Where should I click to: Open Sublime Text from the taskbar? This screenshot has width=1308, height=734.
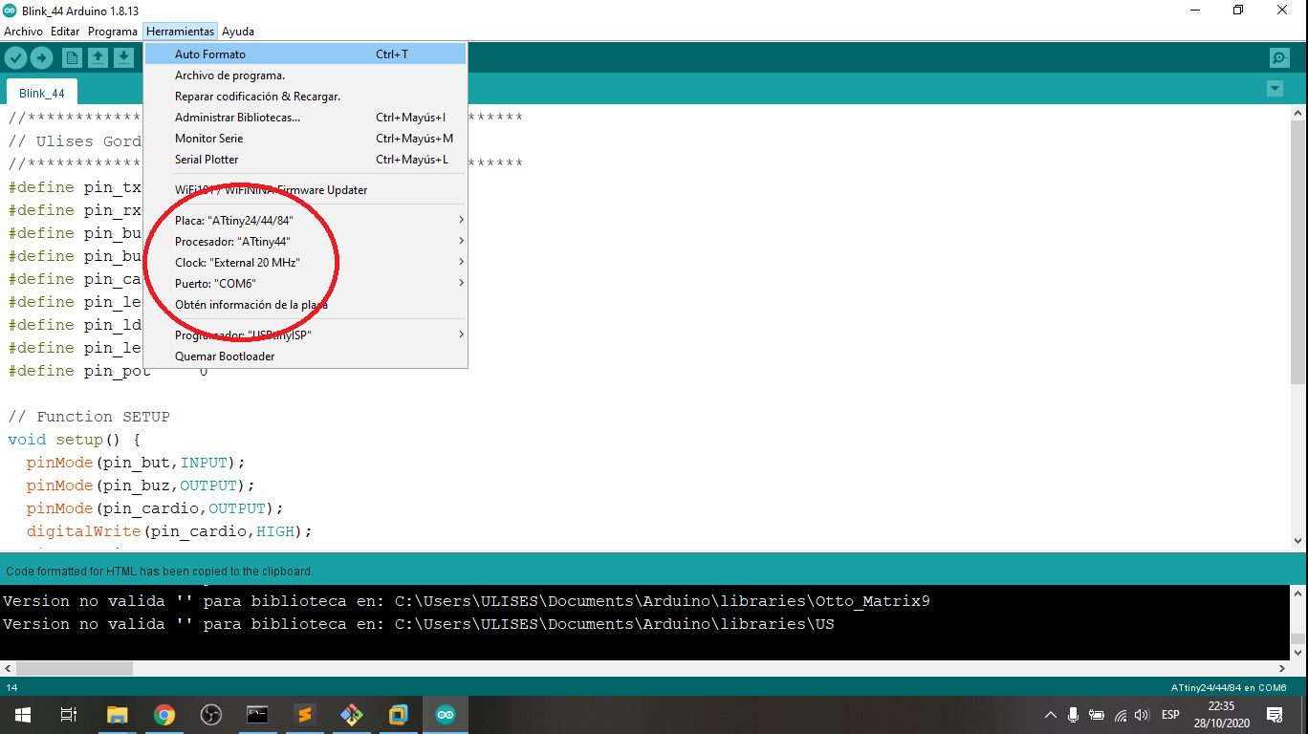point(305,714)
